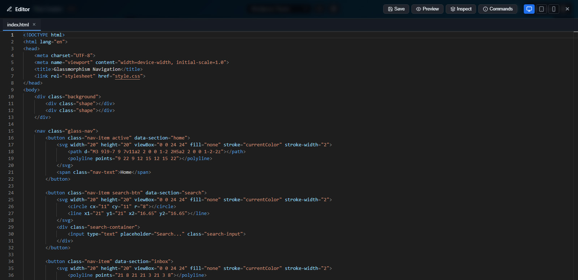Click line number 24 in the gutter
The image size is (578, 280).
coord(11,193)
